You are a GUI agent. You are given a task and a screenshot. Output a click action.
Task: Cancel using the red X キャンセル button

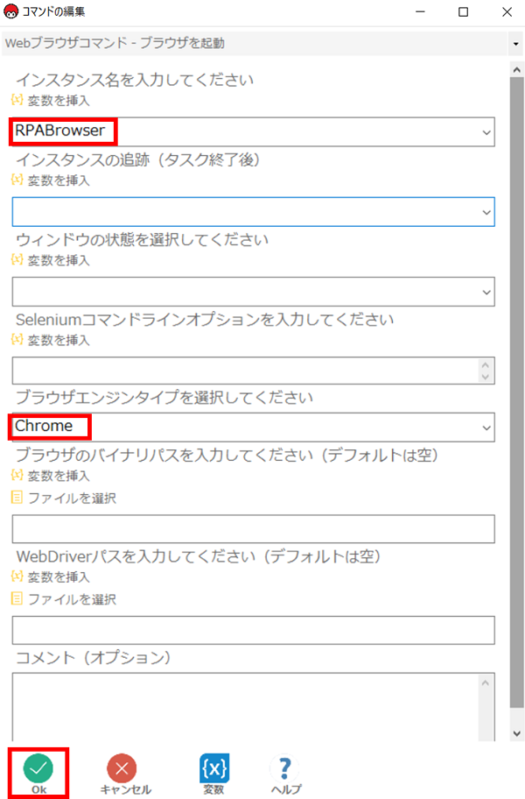[124, 774]
